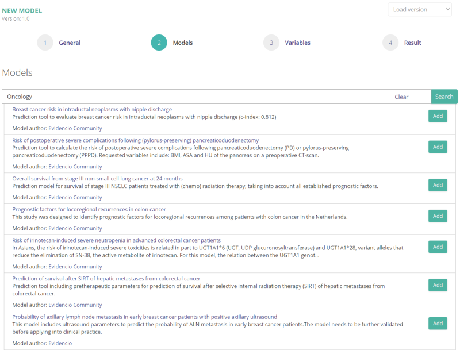This screenshot has width=460, height=350.
Task: Open the Load version dropdown
Action: pyautogui.click(x=419, y=9)
